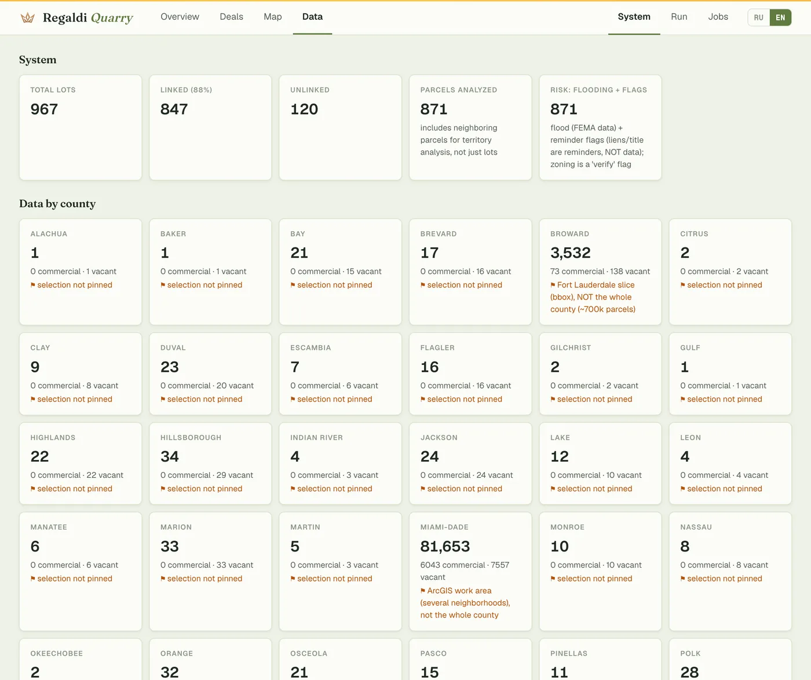Open the Unlinked 120 card
Image resolution: width=811 pixels, height=680 pixels.
click(340, 127)
